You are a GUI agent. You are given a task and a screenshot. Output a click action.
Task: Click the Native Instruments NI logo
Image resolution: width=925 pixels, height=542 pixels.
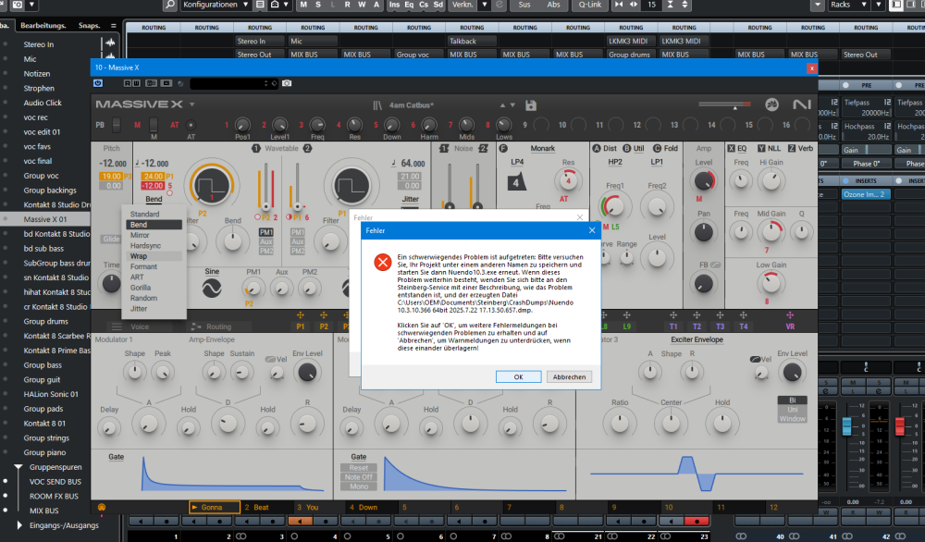[802, 105]
